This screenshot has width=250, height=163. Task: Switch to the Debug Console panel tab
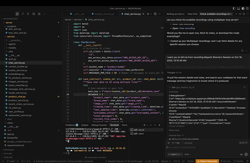[x=99, y=125]
